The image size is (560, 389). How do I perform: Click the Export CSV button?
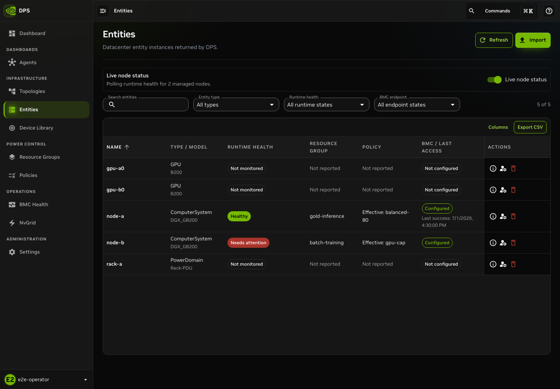[530, 127]
